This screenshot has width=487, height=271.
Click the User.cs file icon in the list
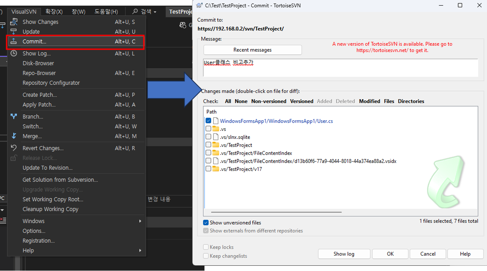pyautogui.click(x=216, y=121)
